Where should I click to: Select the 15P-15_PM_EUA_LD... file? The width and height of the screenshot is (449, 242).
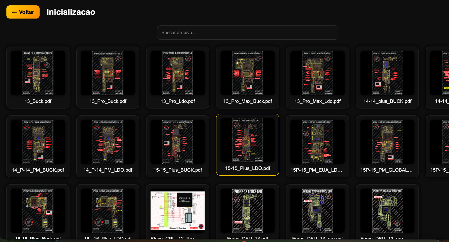[317, 146]
